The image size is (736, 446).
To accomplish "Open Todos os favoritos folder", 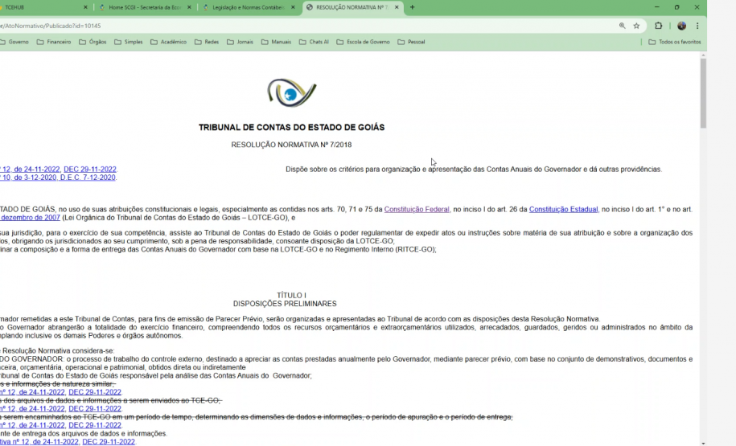I will click(x=675, y=42).
